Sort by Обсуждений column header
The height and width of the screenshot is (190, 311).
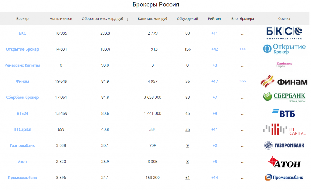187,18
